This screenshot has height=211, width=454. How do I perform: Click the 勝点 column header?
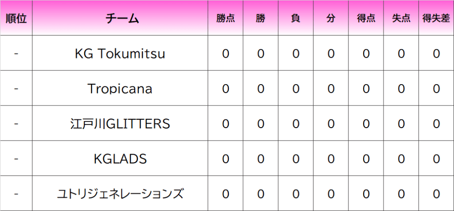pyautogui.click(x=226, y=19)
